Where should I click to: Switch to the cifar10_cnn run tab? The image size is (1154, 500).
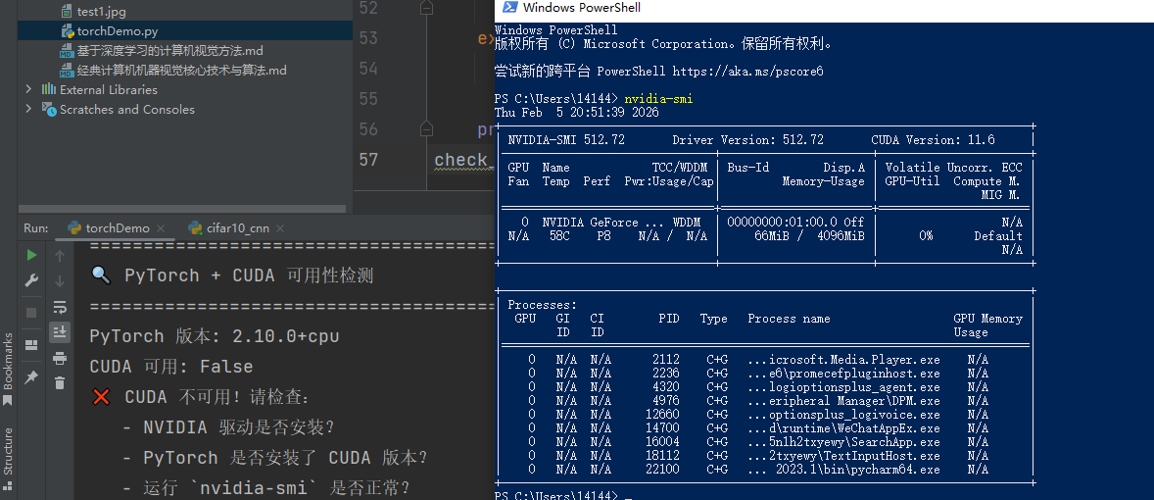(238, 228)
